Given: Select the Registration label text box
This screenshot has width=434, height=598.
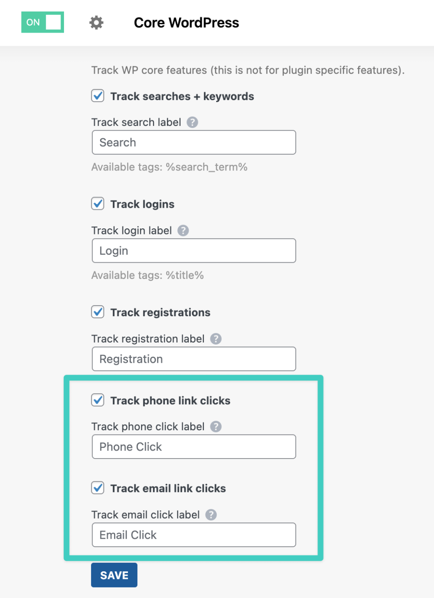Looking at the screenshot, I should tap(193, 359).
